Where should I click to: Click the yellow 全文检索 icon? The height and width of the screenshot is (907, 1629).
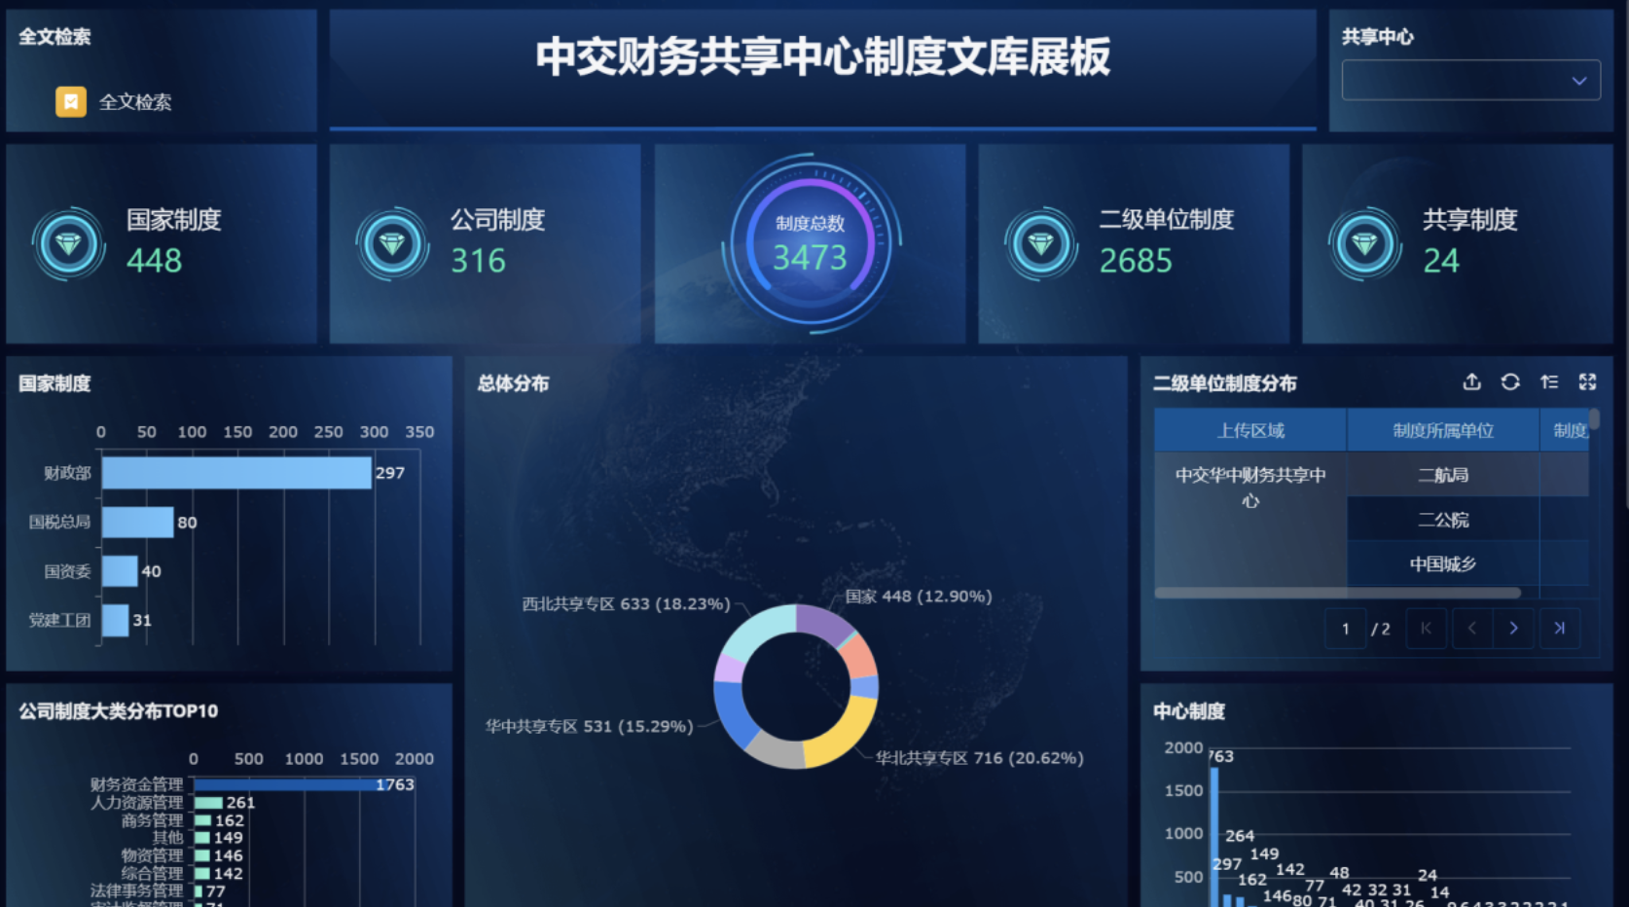pyautogui.click(x=71, y=102)
